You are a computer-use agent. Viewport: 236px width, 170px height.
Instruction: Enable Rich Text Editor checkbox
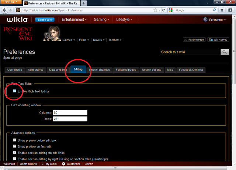click(15, 91)
